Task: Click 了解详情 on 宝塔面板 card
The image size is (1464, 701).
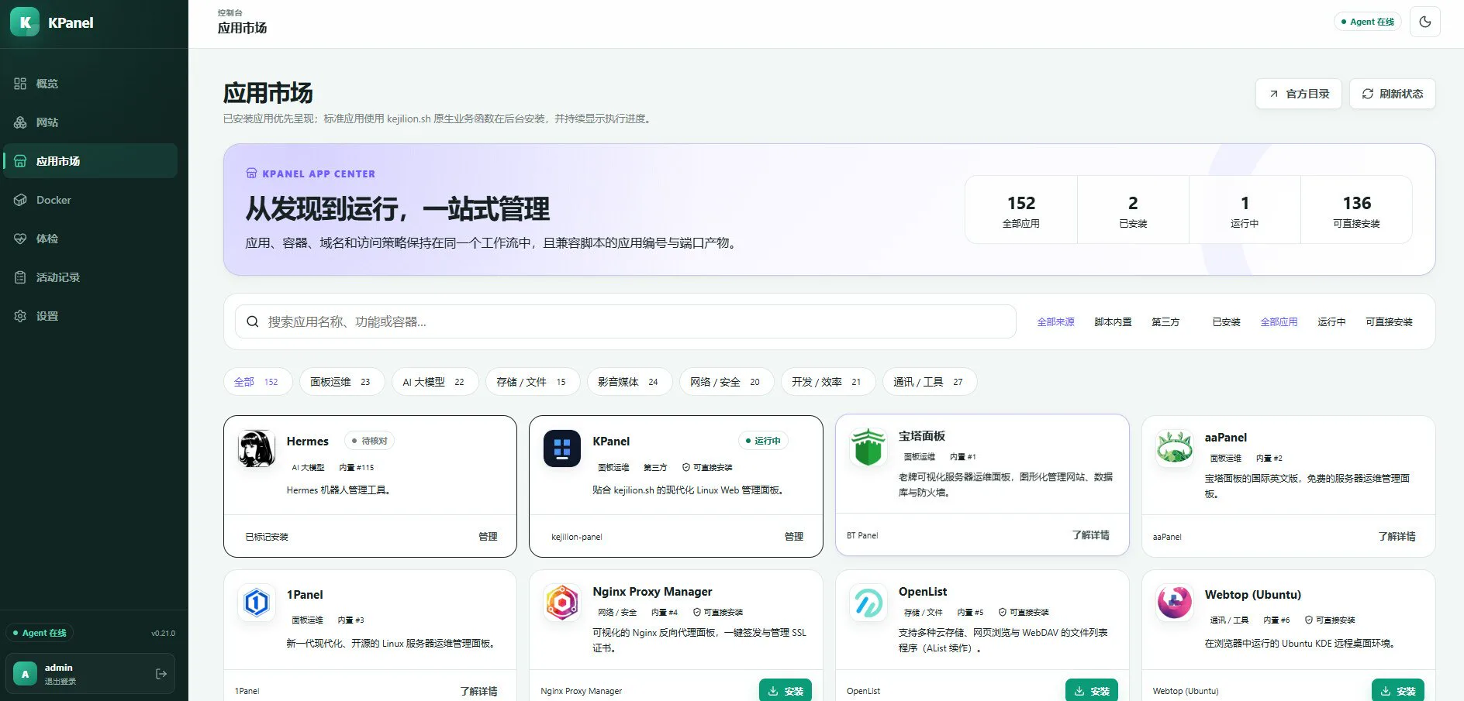Action: [x=1090, y=535]
